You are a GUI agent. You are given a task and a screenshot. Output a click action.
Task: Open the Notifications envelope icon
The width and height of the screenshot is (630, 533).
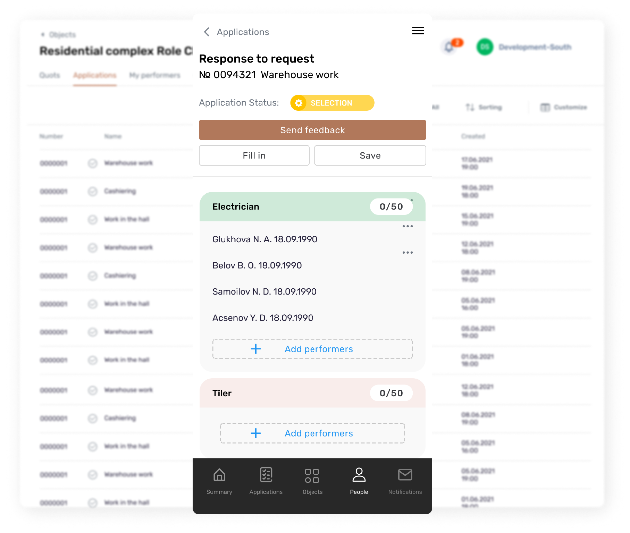405,475
